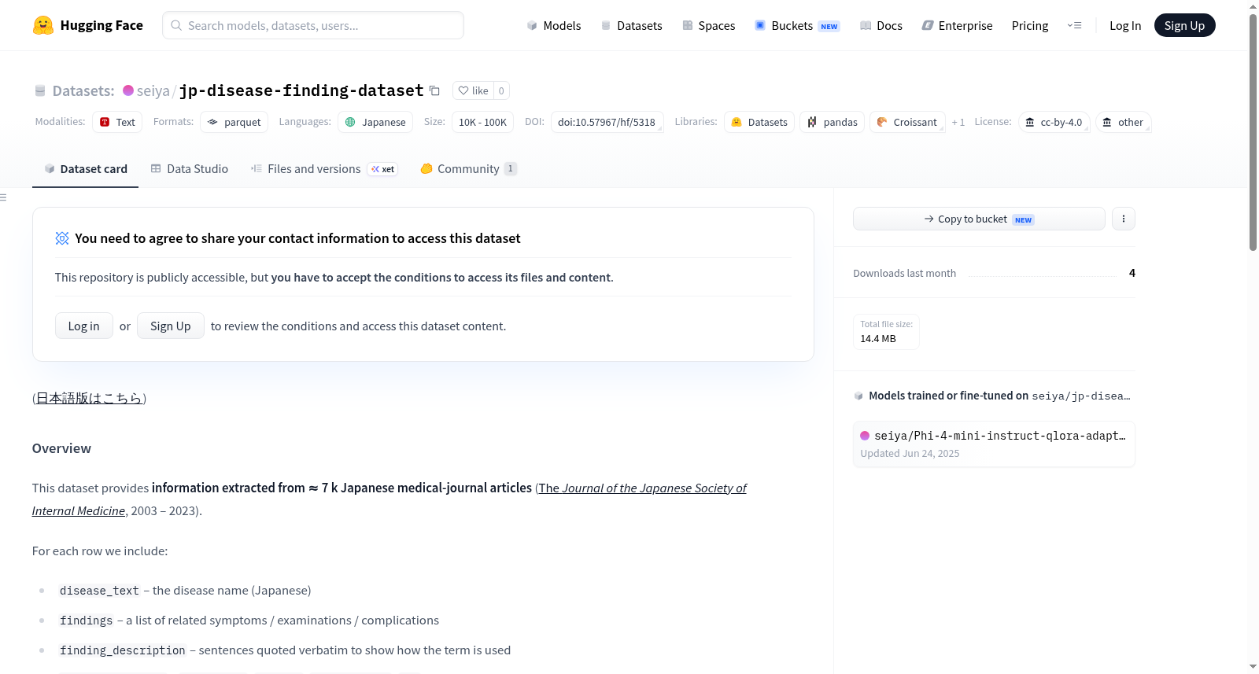Image resolution: width=1259 pixels, height=674 pixels.
Task: Open the Models page
Action: (x=554, y=25)
